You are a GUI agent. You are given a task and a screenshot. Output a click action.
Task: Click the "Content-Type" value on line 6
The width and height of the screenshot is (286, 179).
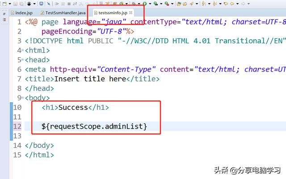126,70
